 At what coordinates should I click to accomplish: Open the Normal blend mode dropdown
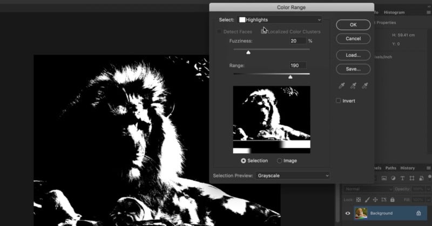coord(368,189)
